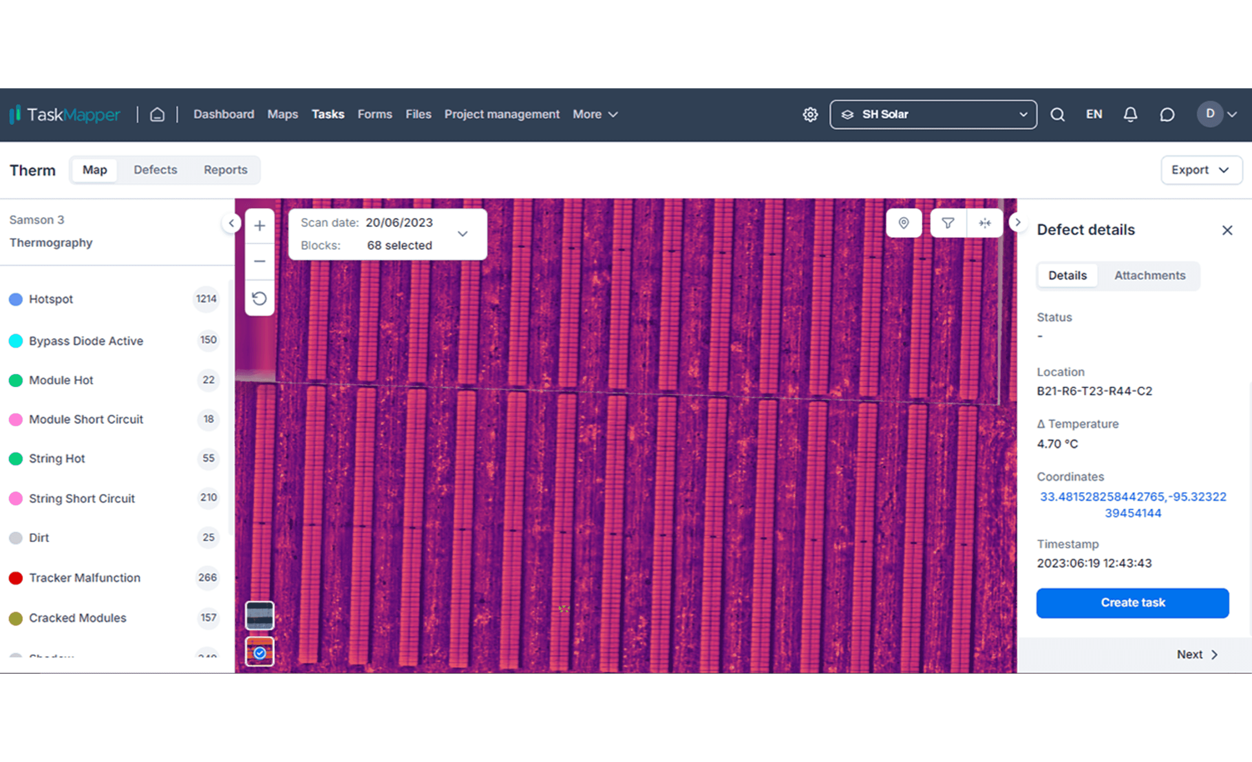Toggle Module Short Circuit category

click(x=114, y=419)
